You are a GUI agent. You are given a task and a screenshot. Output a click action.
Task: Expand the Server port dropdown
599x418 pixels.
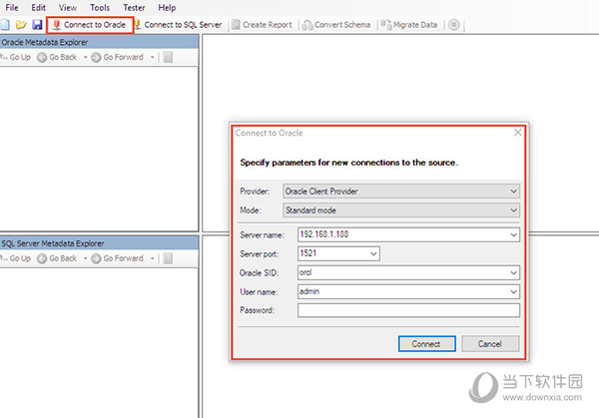pos(373,253)
